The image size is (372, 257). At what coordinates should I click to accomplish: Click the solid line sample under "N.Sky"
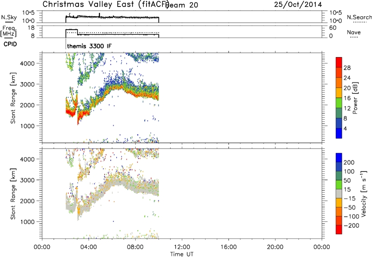(x=9, y=22)
